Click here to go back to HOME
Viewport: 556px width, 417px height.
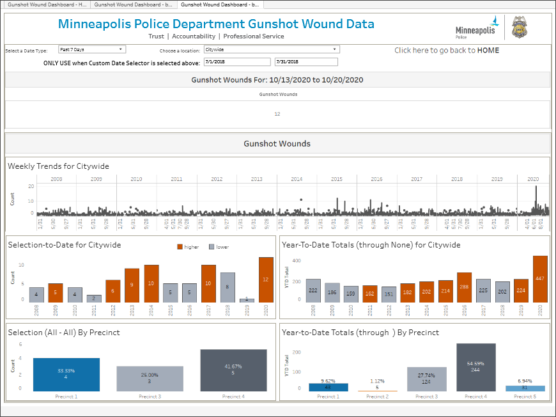coord(447,51)
